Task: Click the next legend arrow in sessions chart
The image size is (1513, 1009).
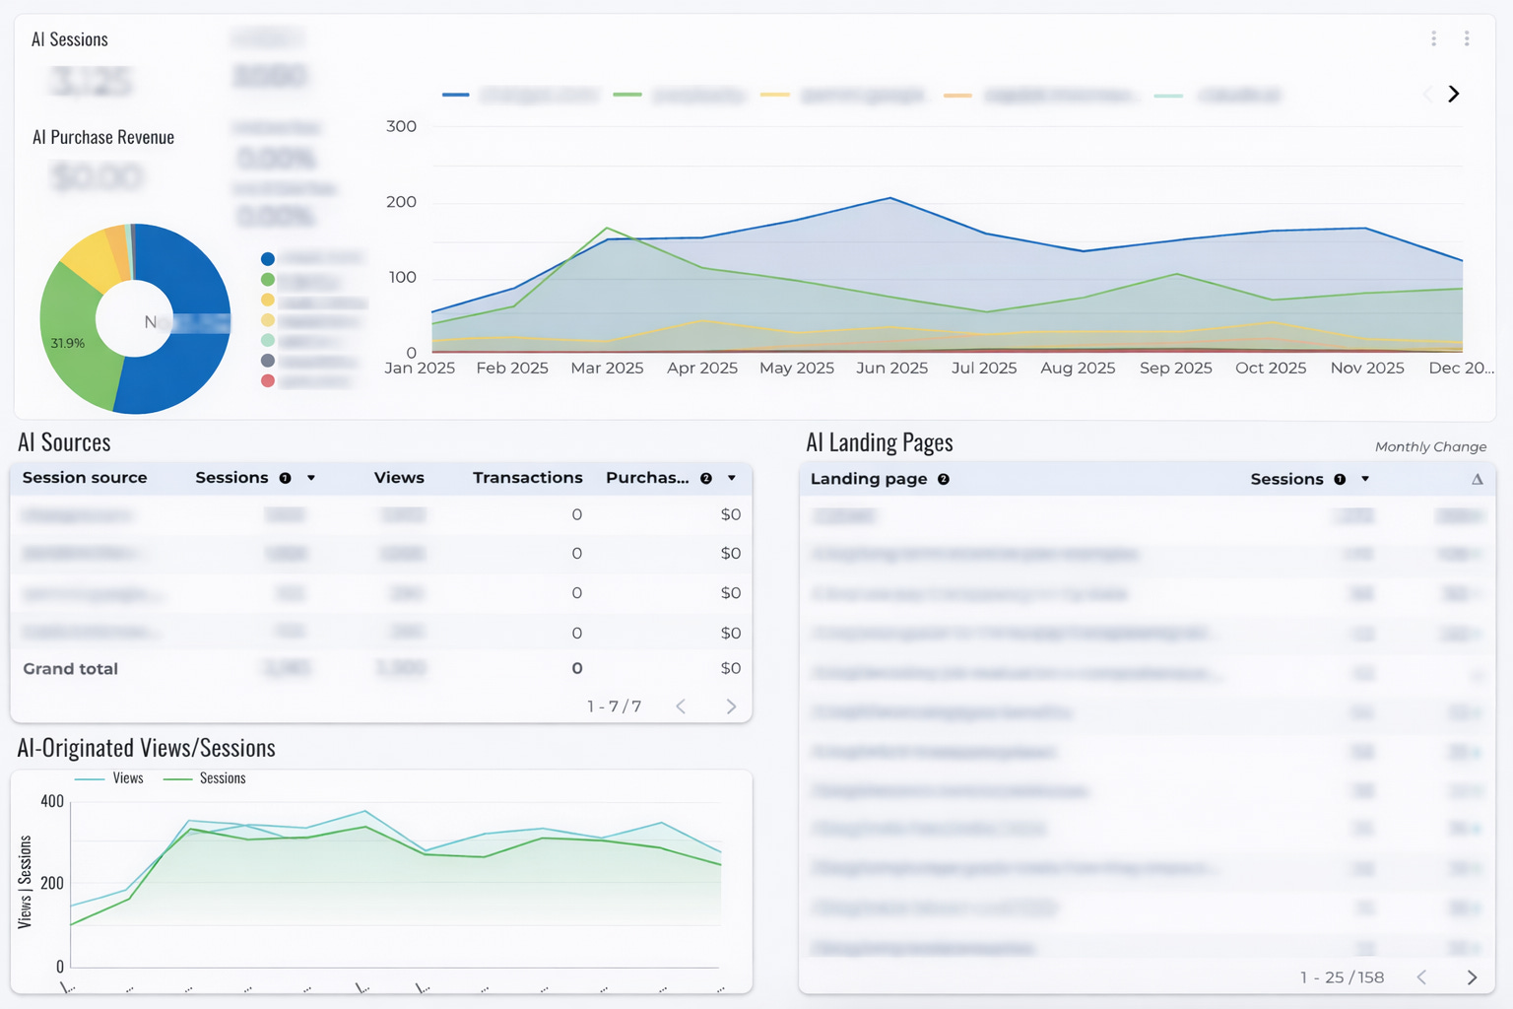Action: coord(1454,94)
